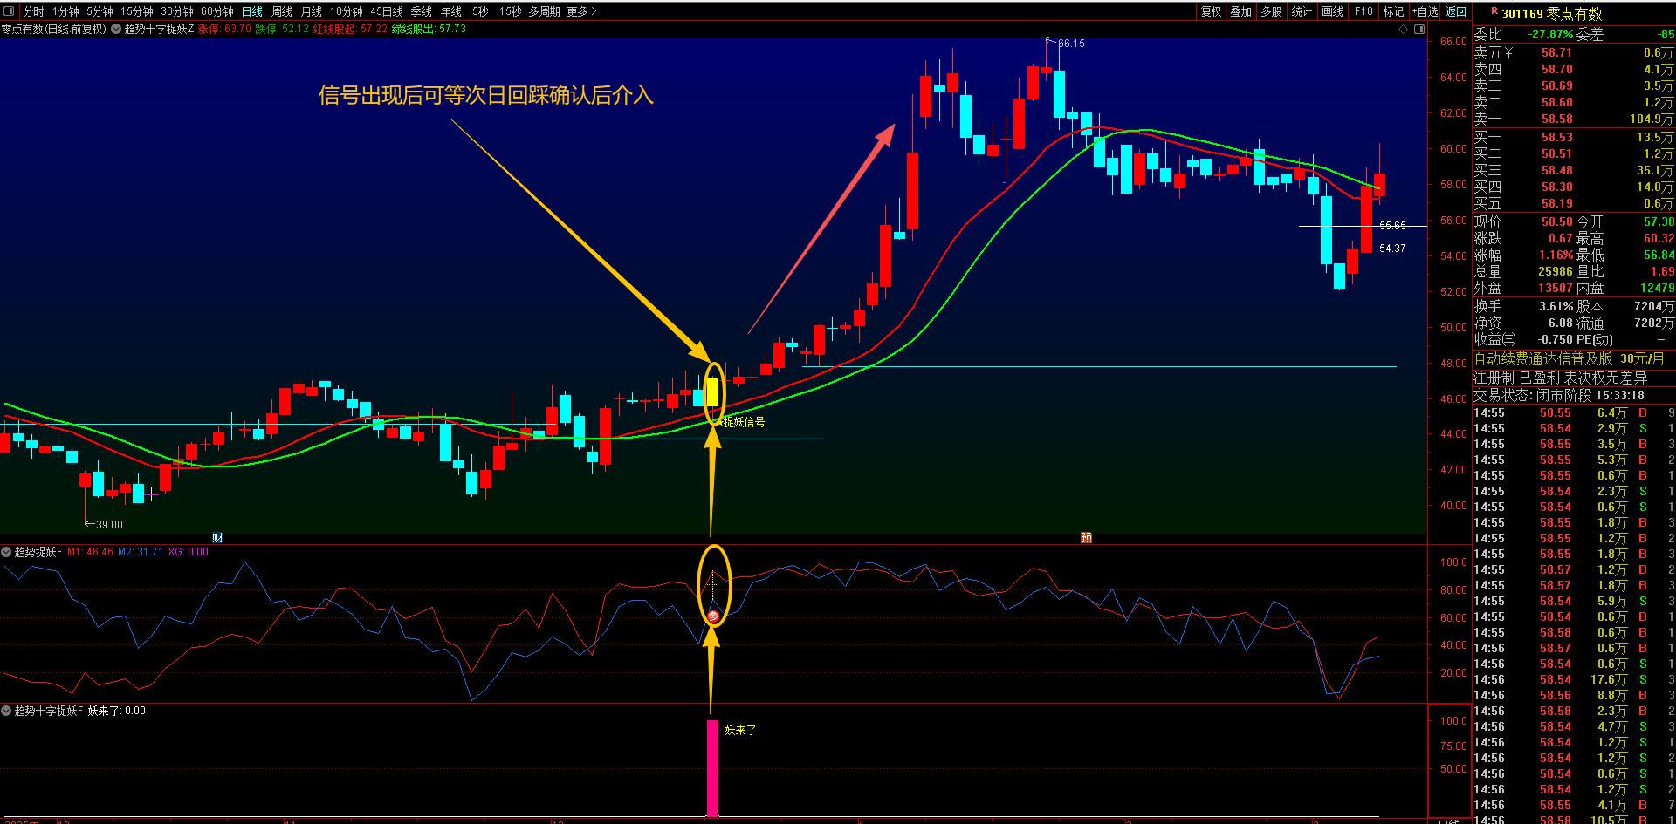The image size is (1676, 824).
Task: Click the 标记 mark button
Action: pyautogui.click(x=1394, y=11)
